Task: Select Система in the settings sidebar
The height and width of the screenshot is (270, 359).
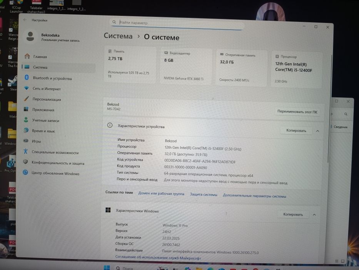Action: 58,67
